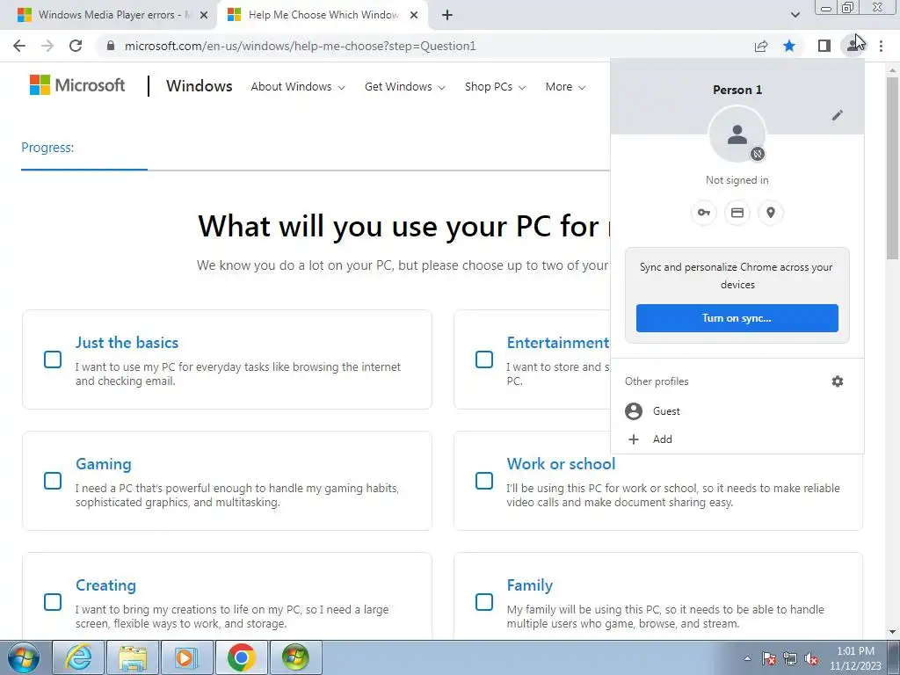Viewport: 900px width, 675px height.
Task: Add a new Chrome profile
Action: click(x=737, y=439)
